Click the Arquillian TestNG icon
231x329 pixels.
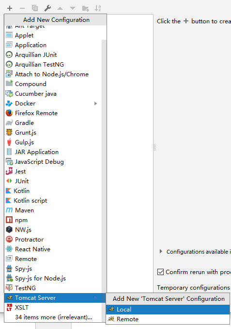pyautogui.click(x=9, y=64)
